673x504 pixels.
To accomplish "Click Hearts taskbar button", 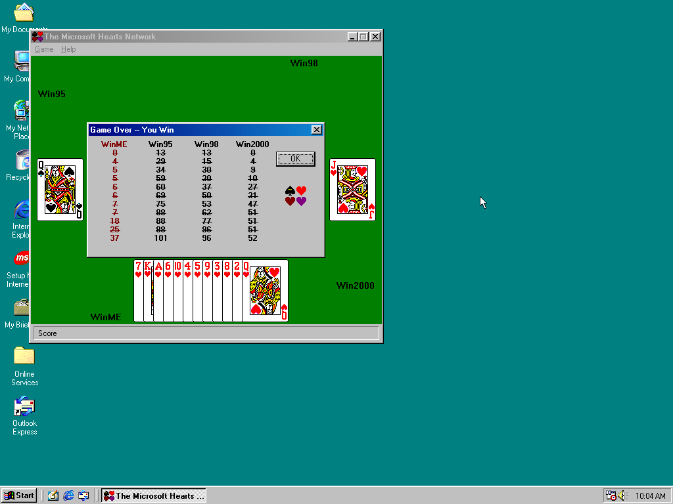I will [154, 495].
